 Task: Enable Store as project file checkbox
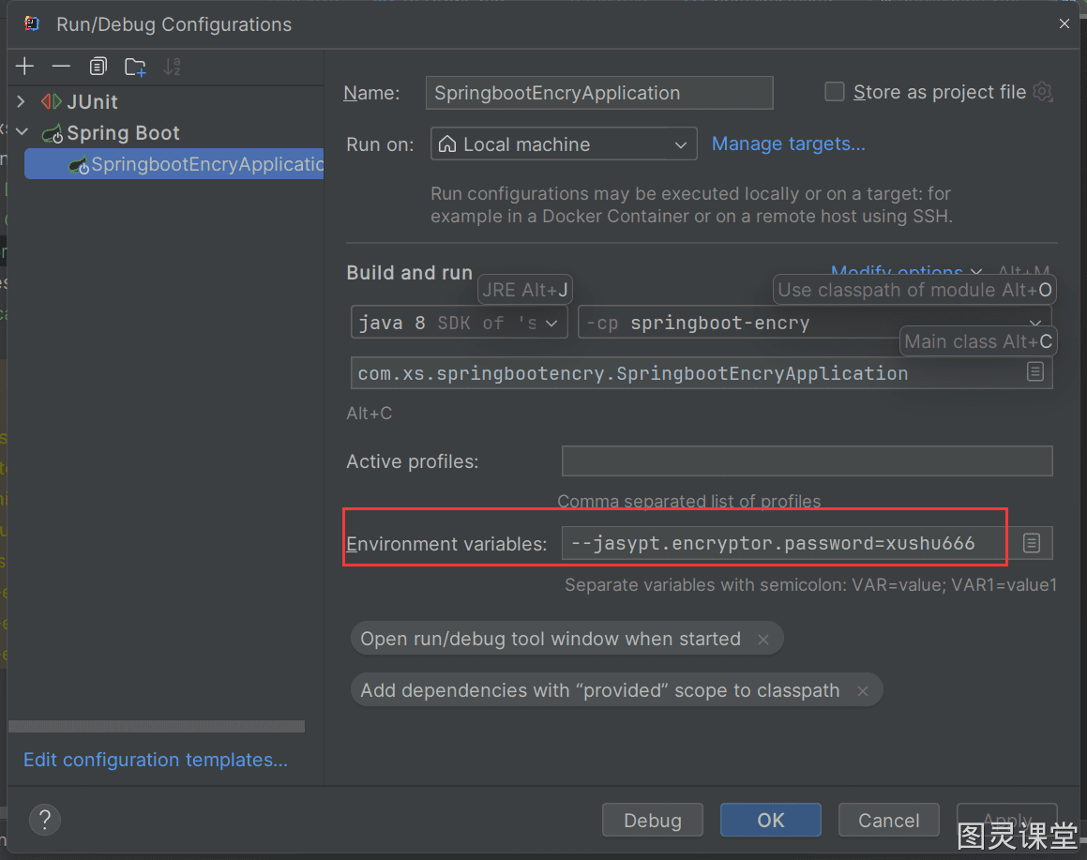point(834,92)
